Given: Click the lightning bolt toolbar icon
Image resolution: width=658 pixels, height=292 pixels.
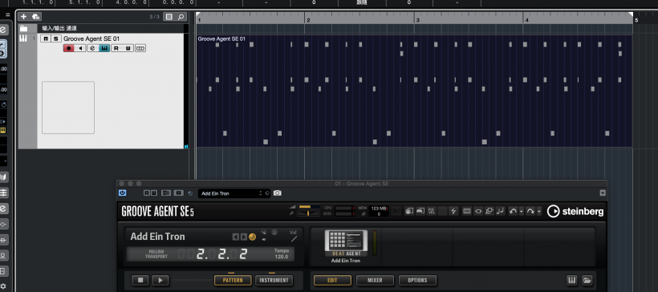Looking at the screenshot, I should click(453, 211).
